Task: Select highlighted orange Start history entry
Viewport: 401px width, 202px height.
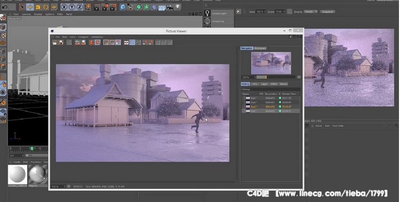Action: (x=271, y=107)
